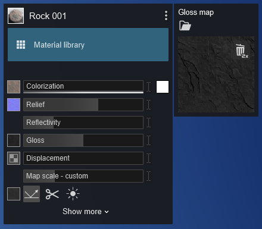Delete the Gloss map with the trash icon
262x229 pixels.
[242, 51]
